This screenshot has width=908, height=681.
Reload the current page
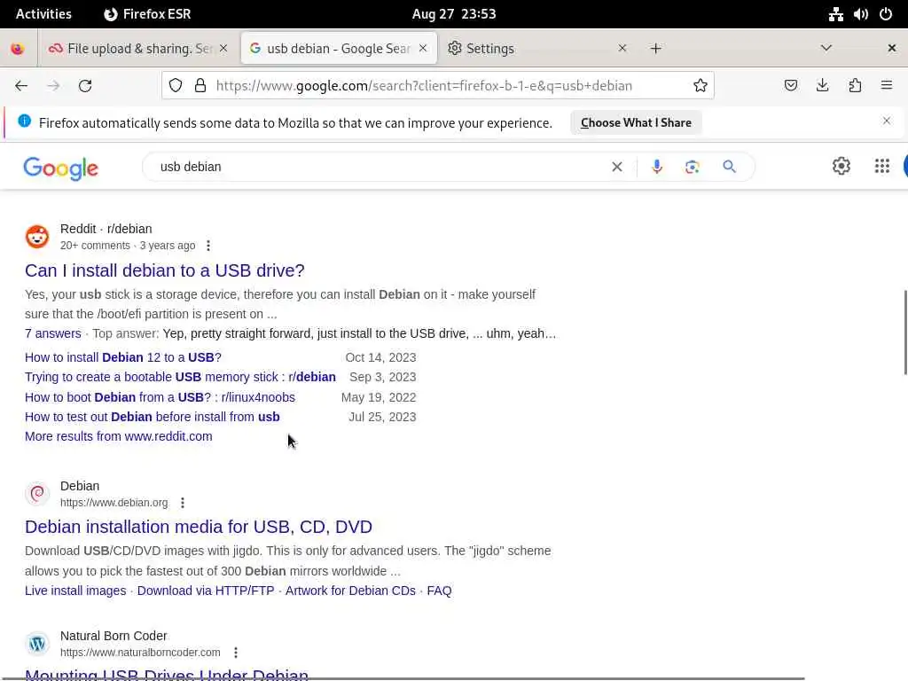(x=85, y=86)
